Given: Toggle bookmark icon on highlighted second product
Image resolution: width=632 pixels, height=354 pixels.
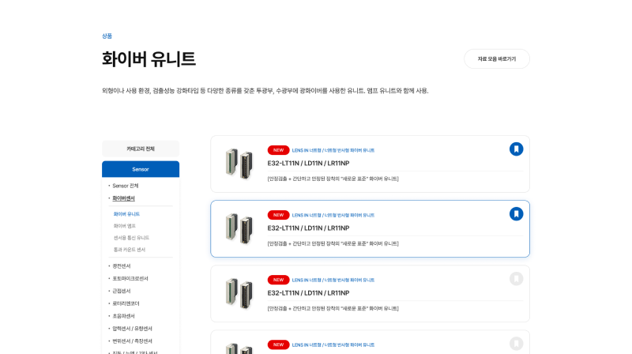Looking at the screenshot, I should click(516, 213).
